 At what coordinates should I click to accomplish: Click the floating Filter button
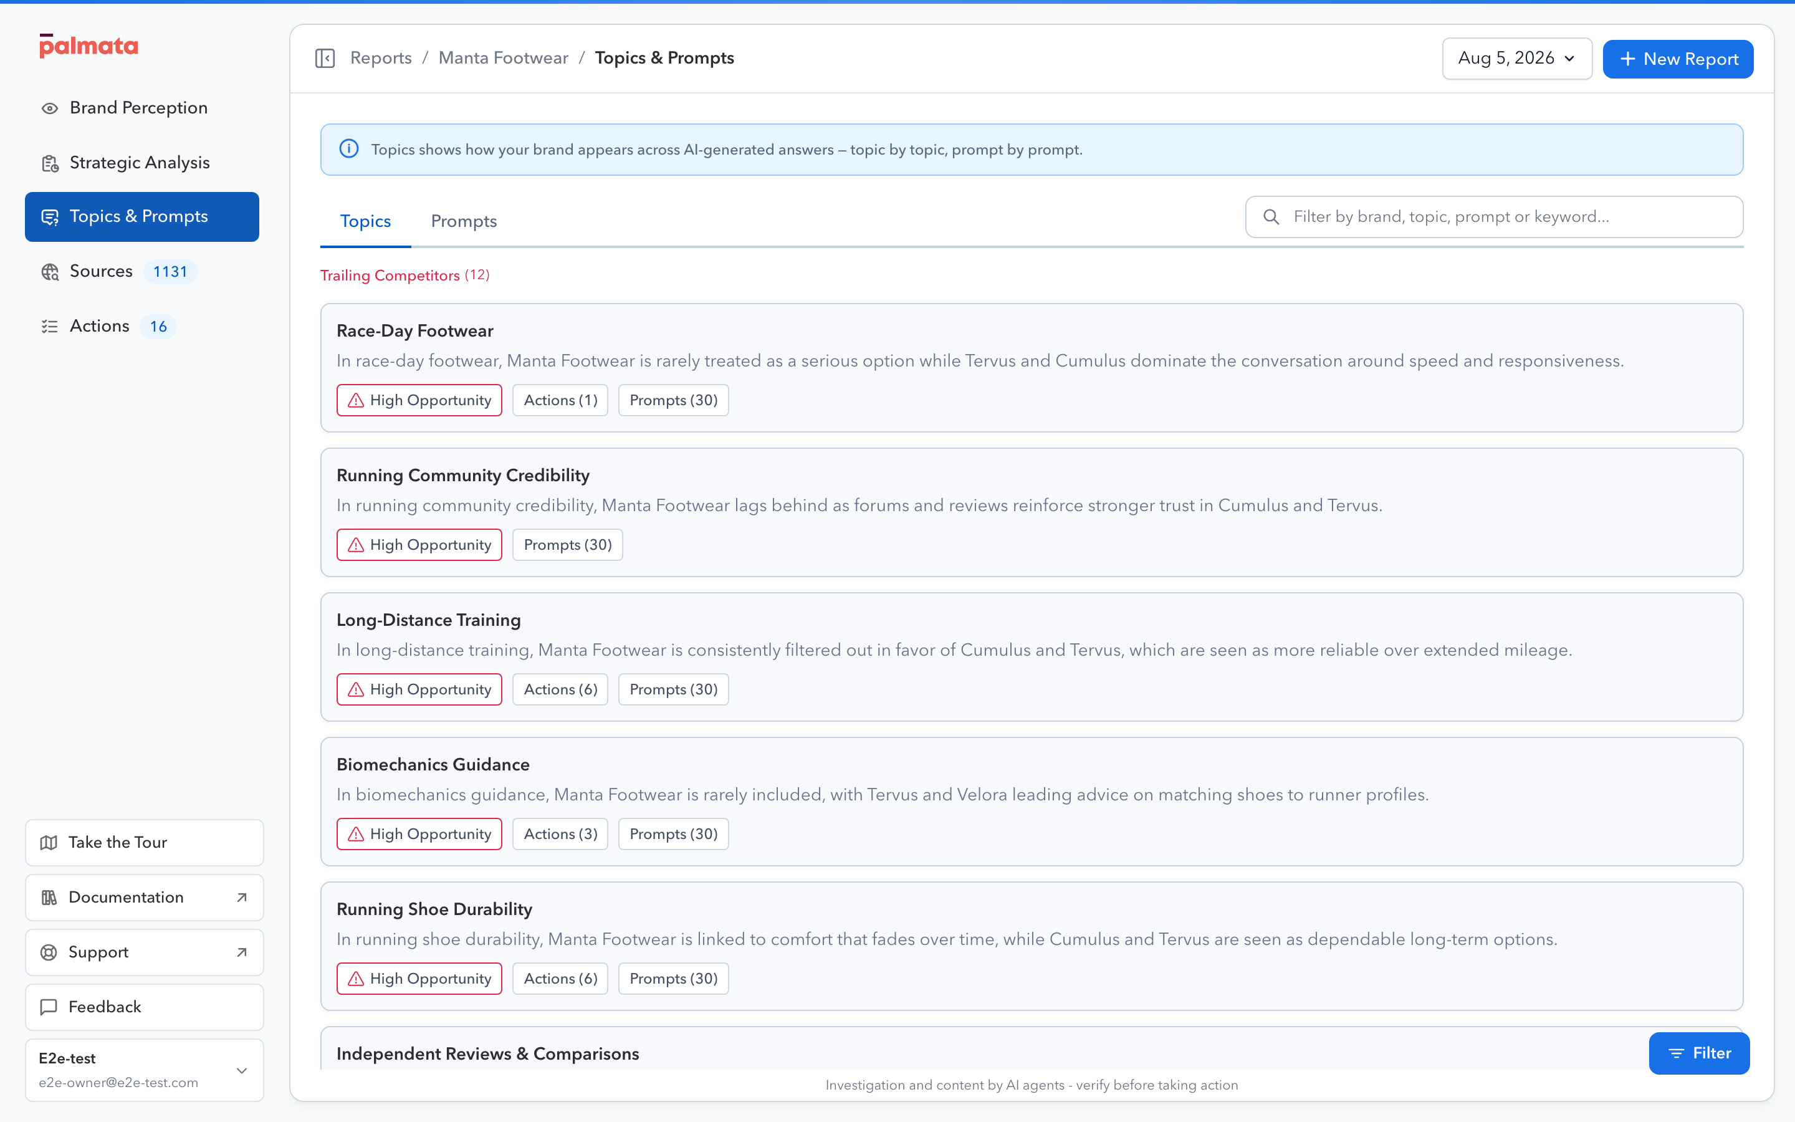pos(1699,1053)
